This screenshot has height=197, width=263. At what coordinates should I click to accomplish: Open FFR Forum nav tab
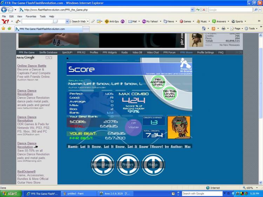[x=169, y=53]
